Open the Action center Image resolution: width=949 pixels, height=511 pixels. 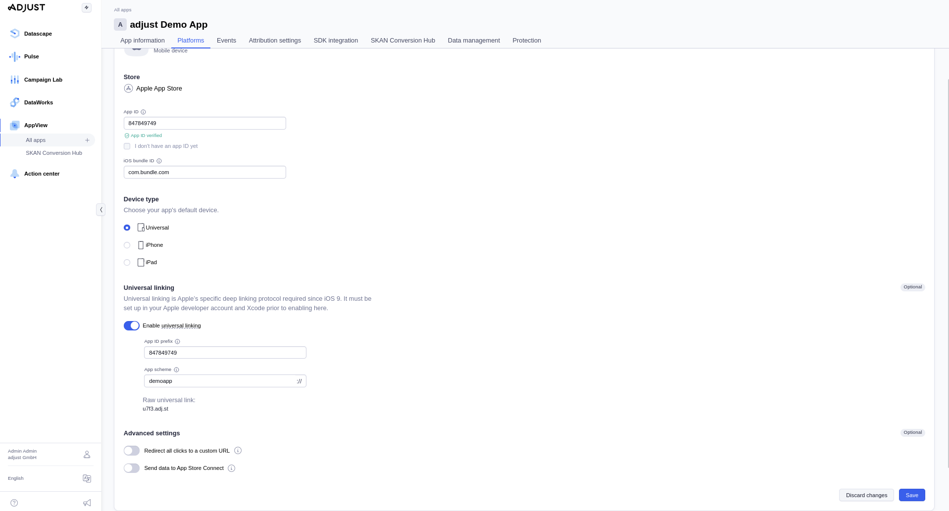[x=42, y=174]
